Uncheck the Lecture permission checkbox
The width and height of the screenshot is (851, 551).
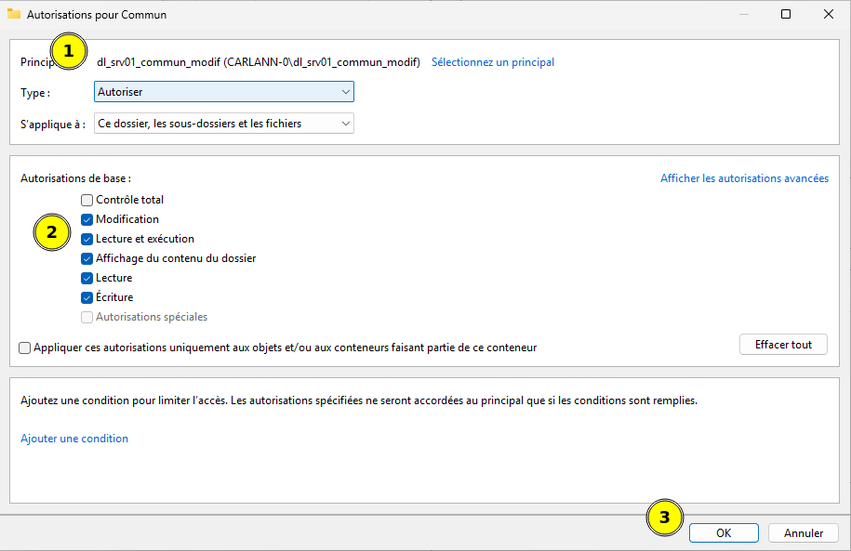(86, 278)
